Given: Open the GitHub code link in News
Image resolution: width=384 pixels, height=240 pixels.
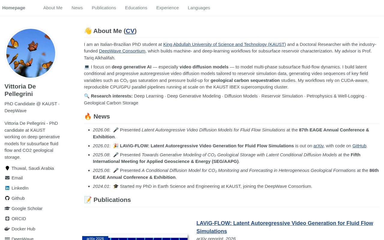Looking at the screenshot, I should [x=359, y=146].
